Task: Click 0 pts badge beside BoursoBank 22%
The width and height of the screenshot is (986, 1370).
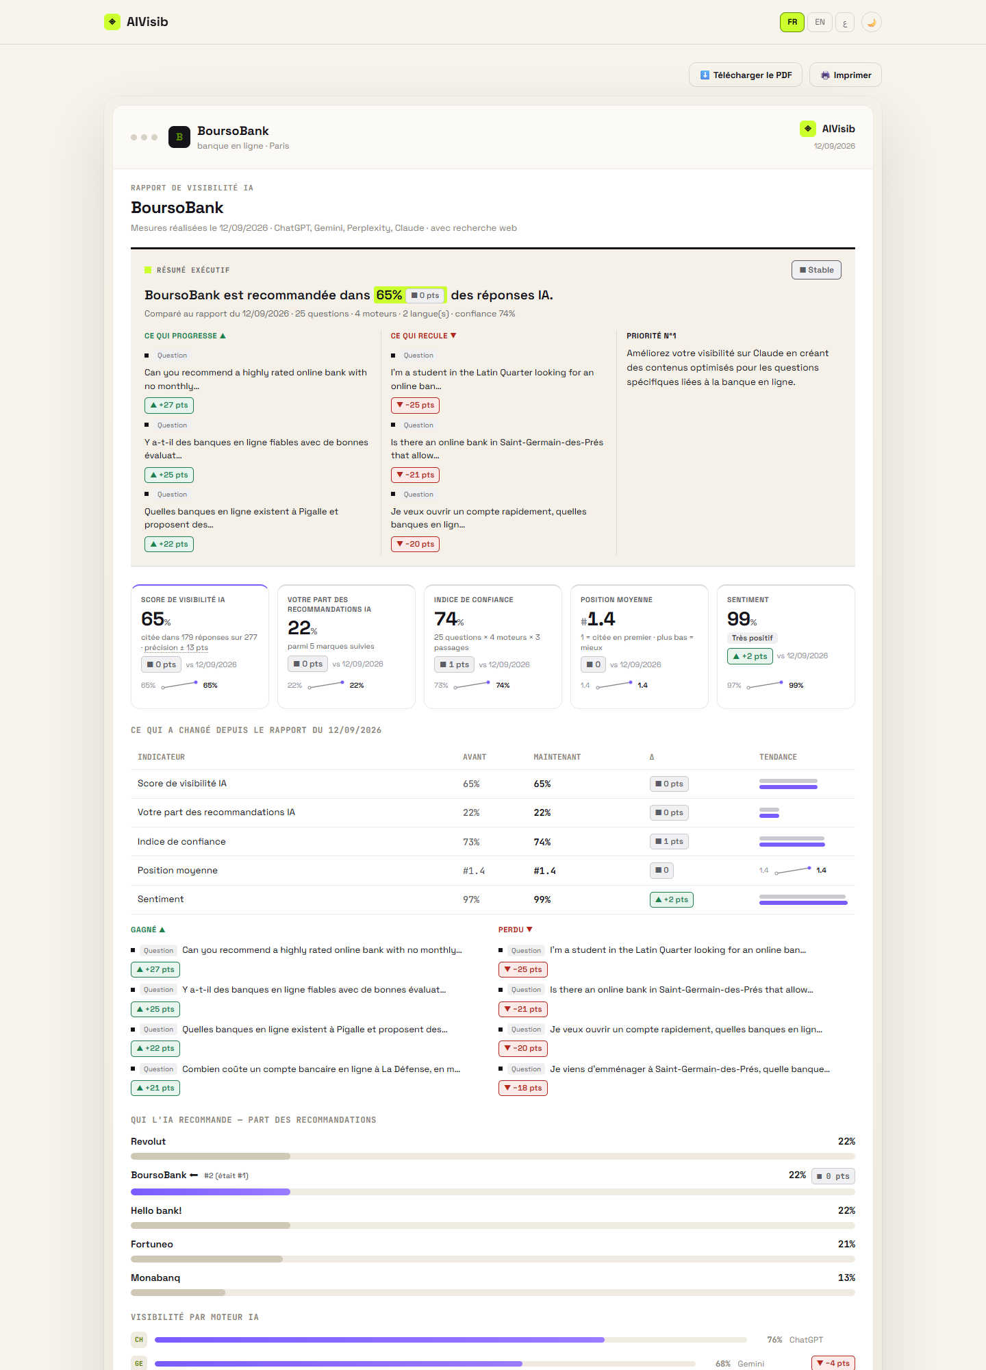Action: tap(833, 1176)
